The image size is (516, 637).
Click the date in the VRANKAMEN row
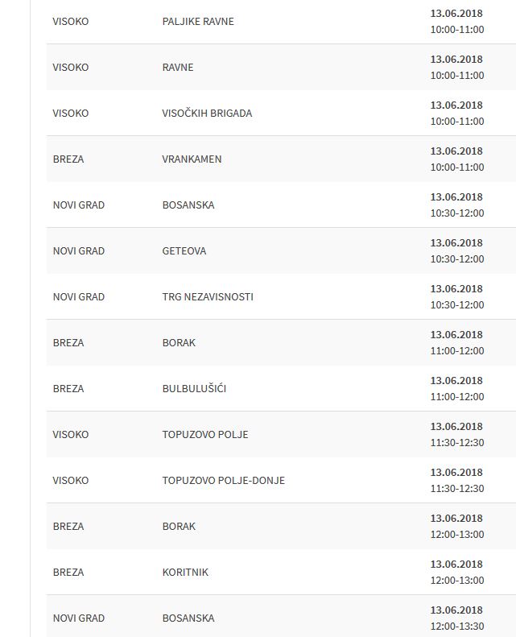point(456,151)
